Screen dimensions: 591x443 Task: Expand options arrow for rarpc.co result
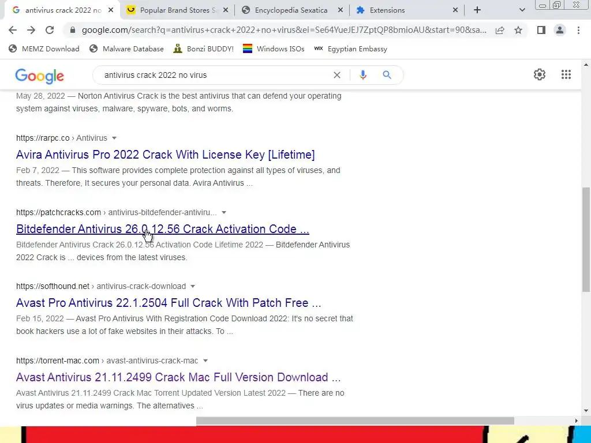coord(114,138)
